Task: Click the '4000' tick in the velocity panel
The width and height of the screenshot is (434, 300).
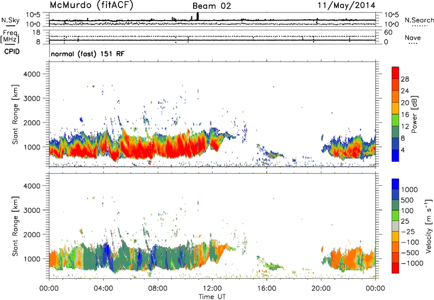Action: click(x=31, y=186)
